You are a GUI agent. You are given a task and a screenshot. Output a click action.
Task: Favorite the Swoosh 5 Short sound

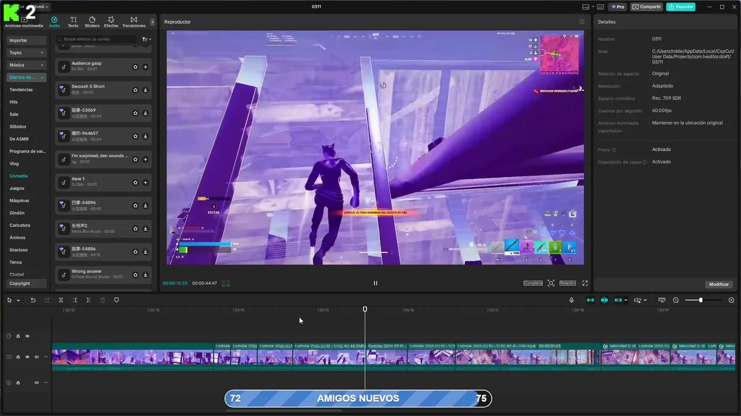[x=135, y=90]
